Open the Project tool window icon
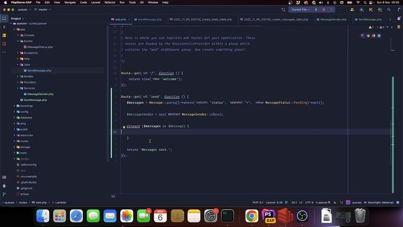 click(x=4, y=18)
